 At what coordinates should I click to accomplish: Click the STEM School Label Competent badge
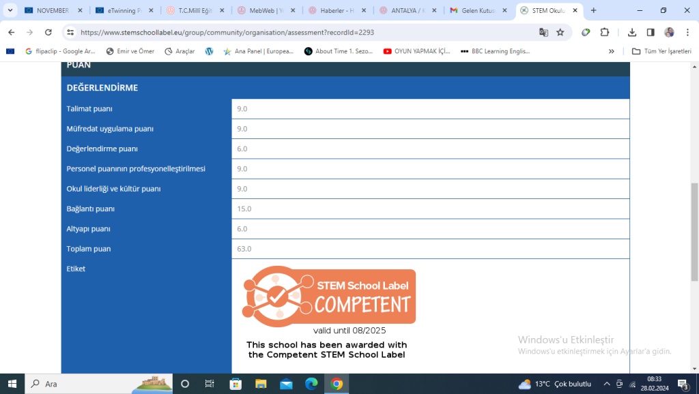click(328, 296)
